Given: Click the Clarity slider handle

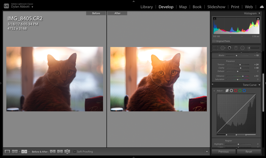Looking at the screenshot, I should (241, 68).
